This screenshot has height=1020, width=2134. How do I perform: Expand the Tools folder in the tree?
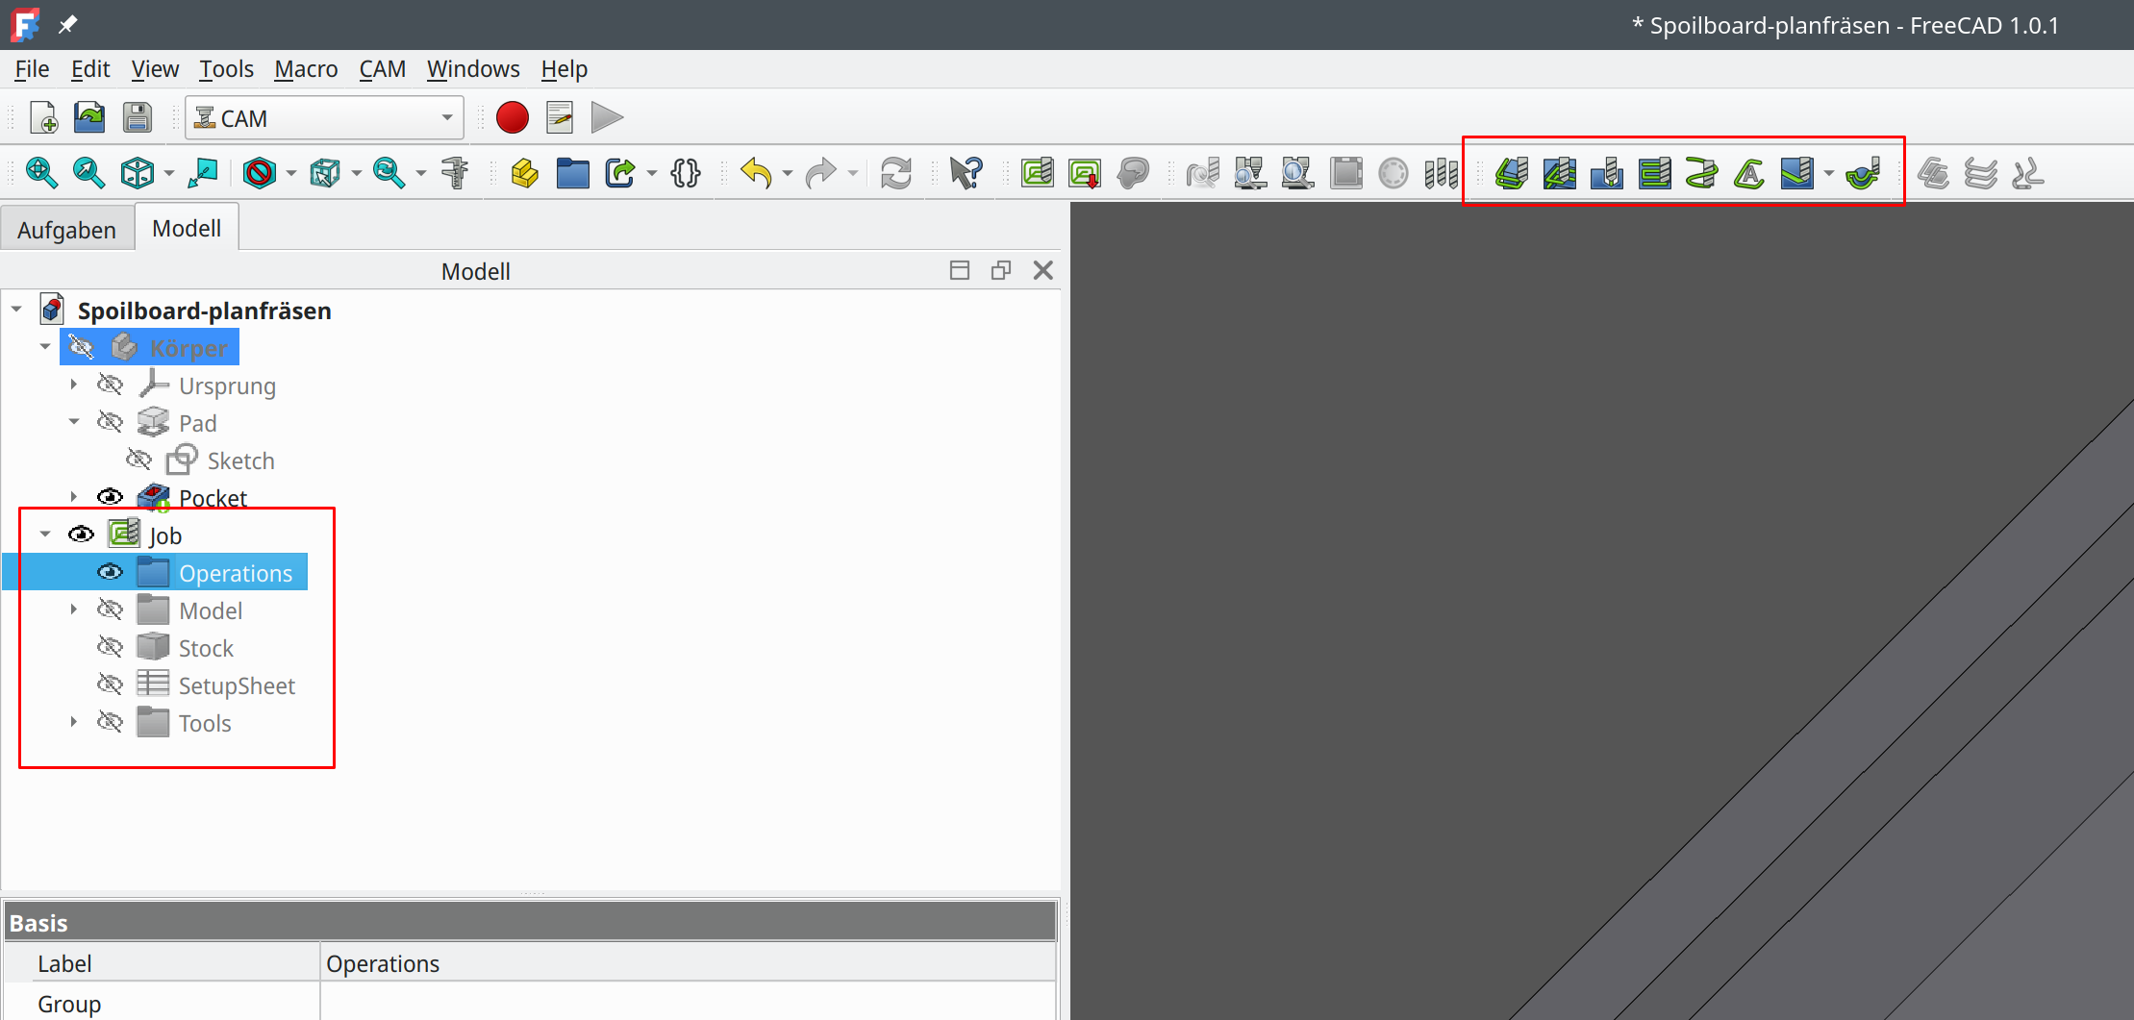(x=74, y=722)
